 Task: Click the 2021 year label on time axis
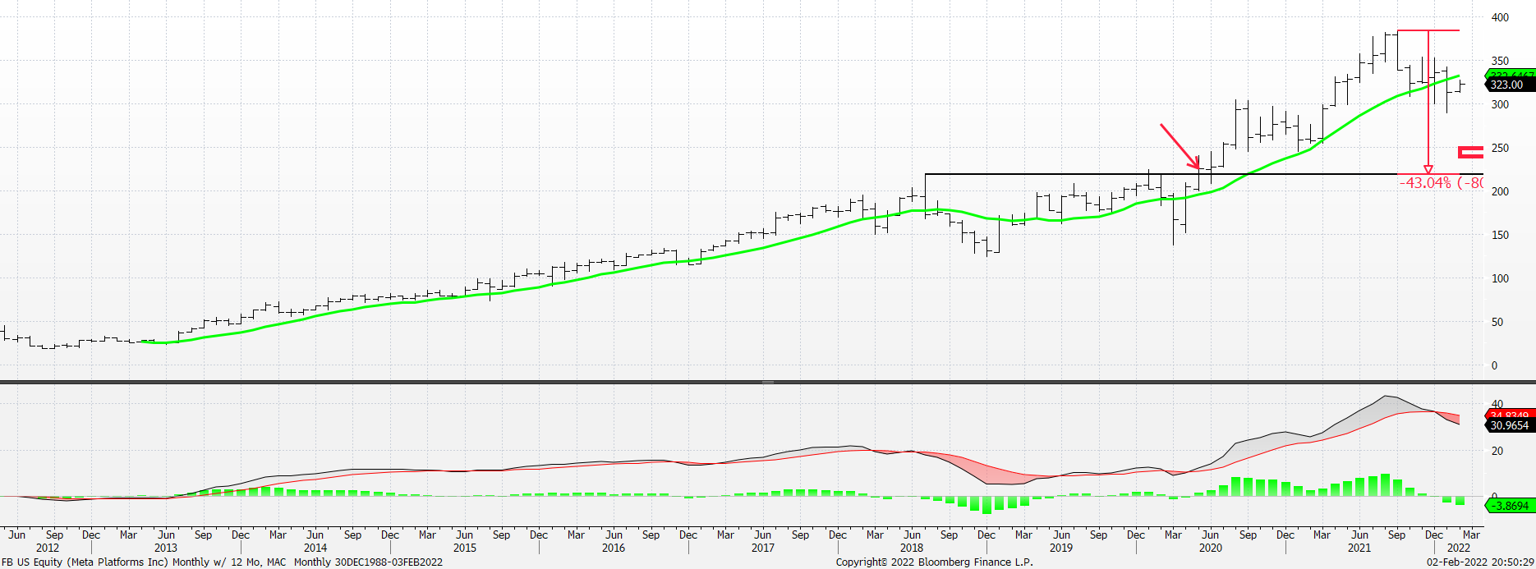(1359, 548)
